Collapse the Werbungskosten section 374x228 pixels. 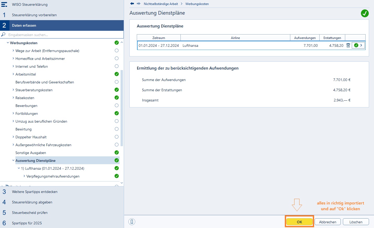pos(8,43)
